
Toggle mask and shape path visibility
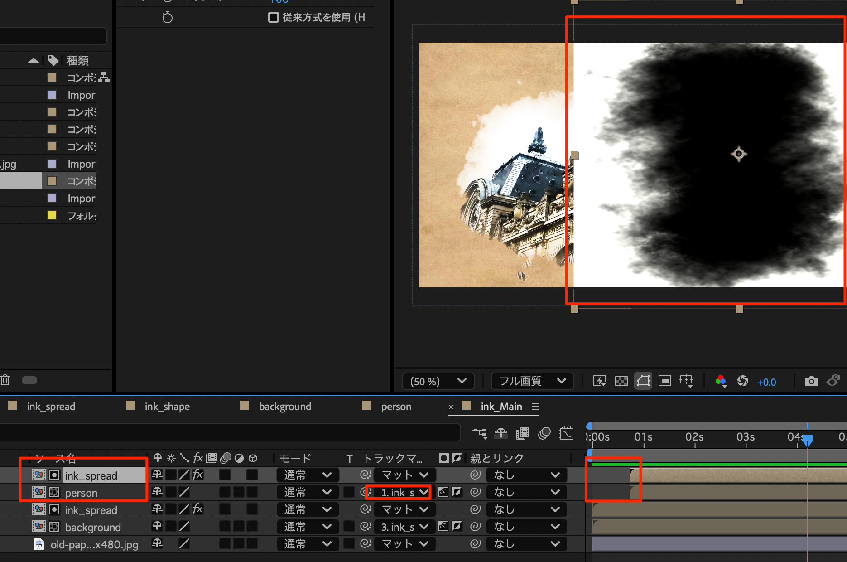point(643,381)
